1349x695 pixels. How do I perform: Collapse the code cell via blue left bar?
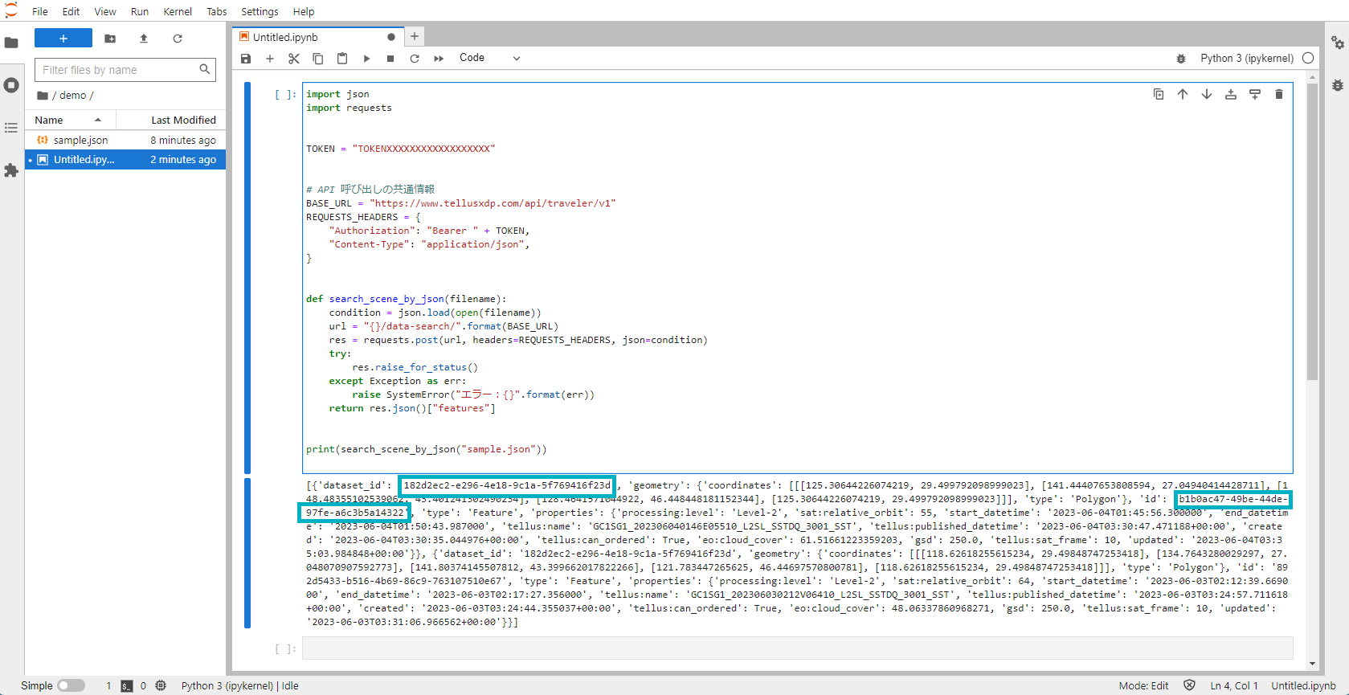[x=247, y=278]
